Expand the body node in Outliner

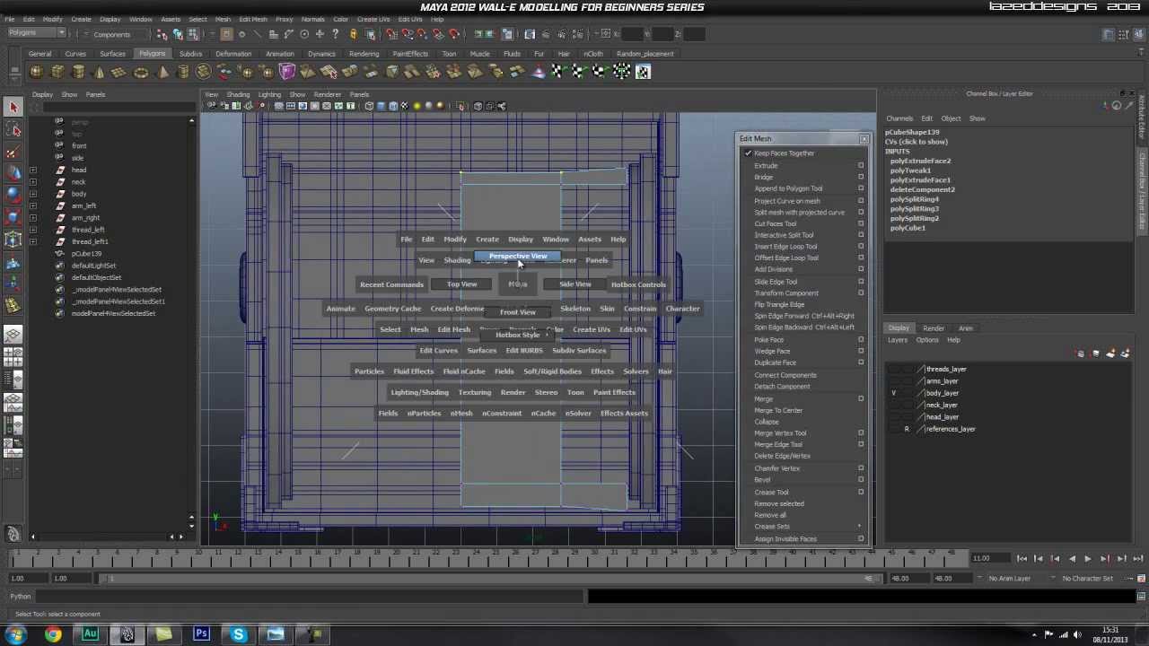(x=33, y=194)
